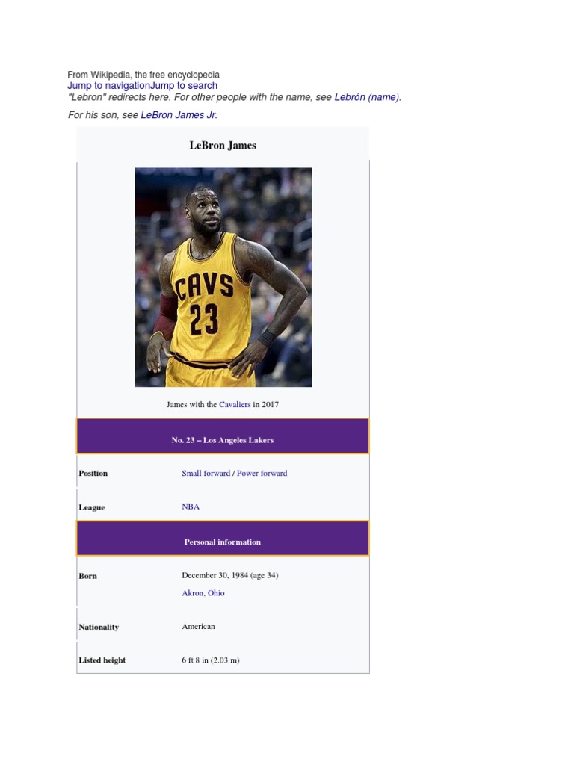Viewport: 574px width, 765px height.
Task: Click the purple "No. 23 – Los Angeles Lakers" header
Action: point(223,436)
